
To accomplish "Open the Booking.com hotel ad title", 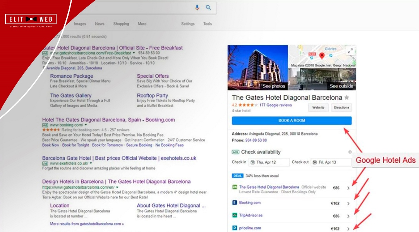I will click(x=108, y=120).
